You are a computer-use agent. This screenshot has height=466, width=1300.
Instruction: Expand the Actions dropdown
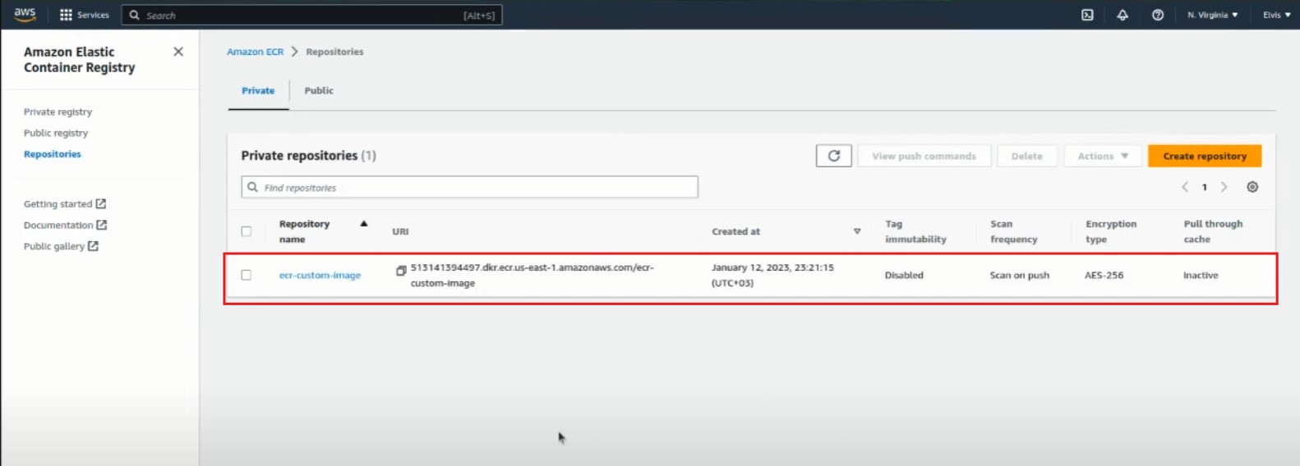point(1103,156)
